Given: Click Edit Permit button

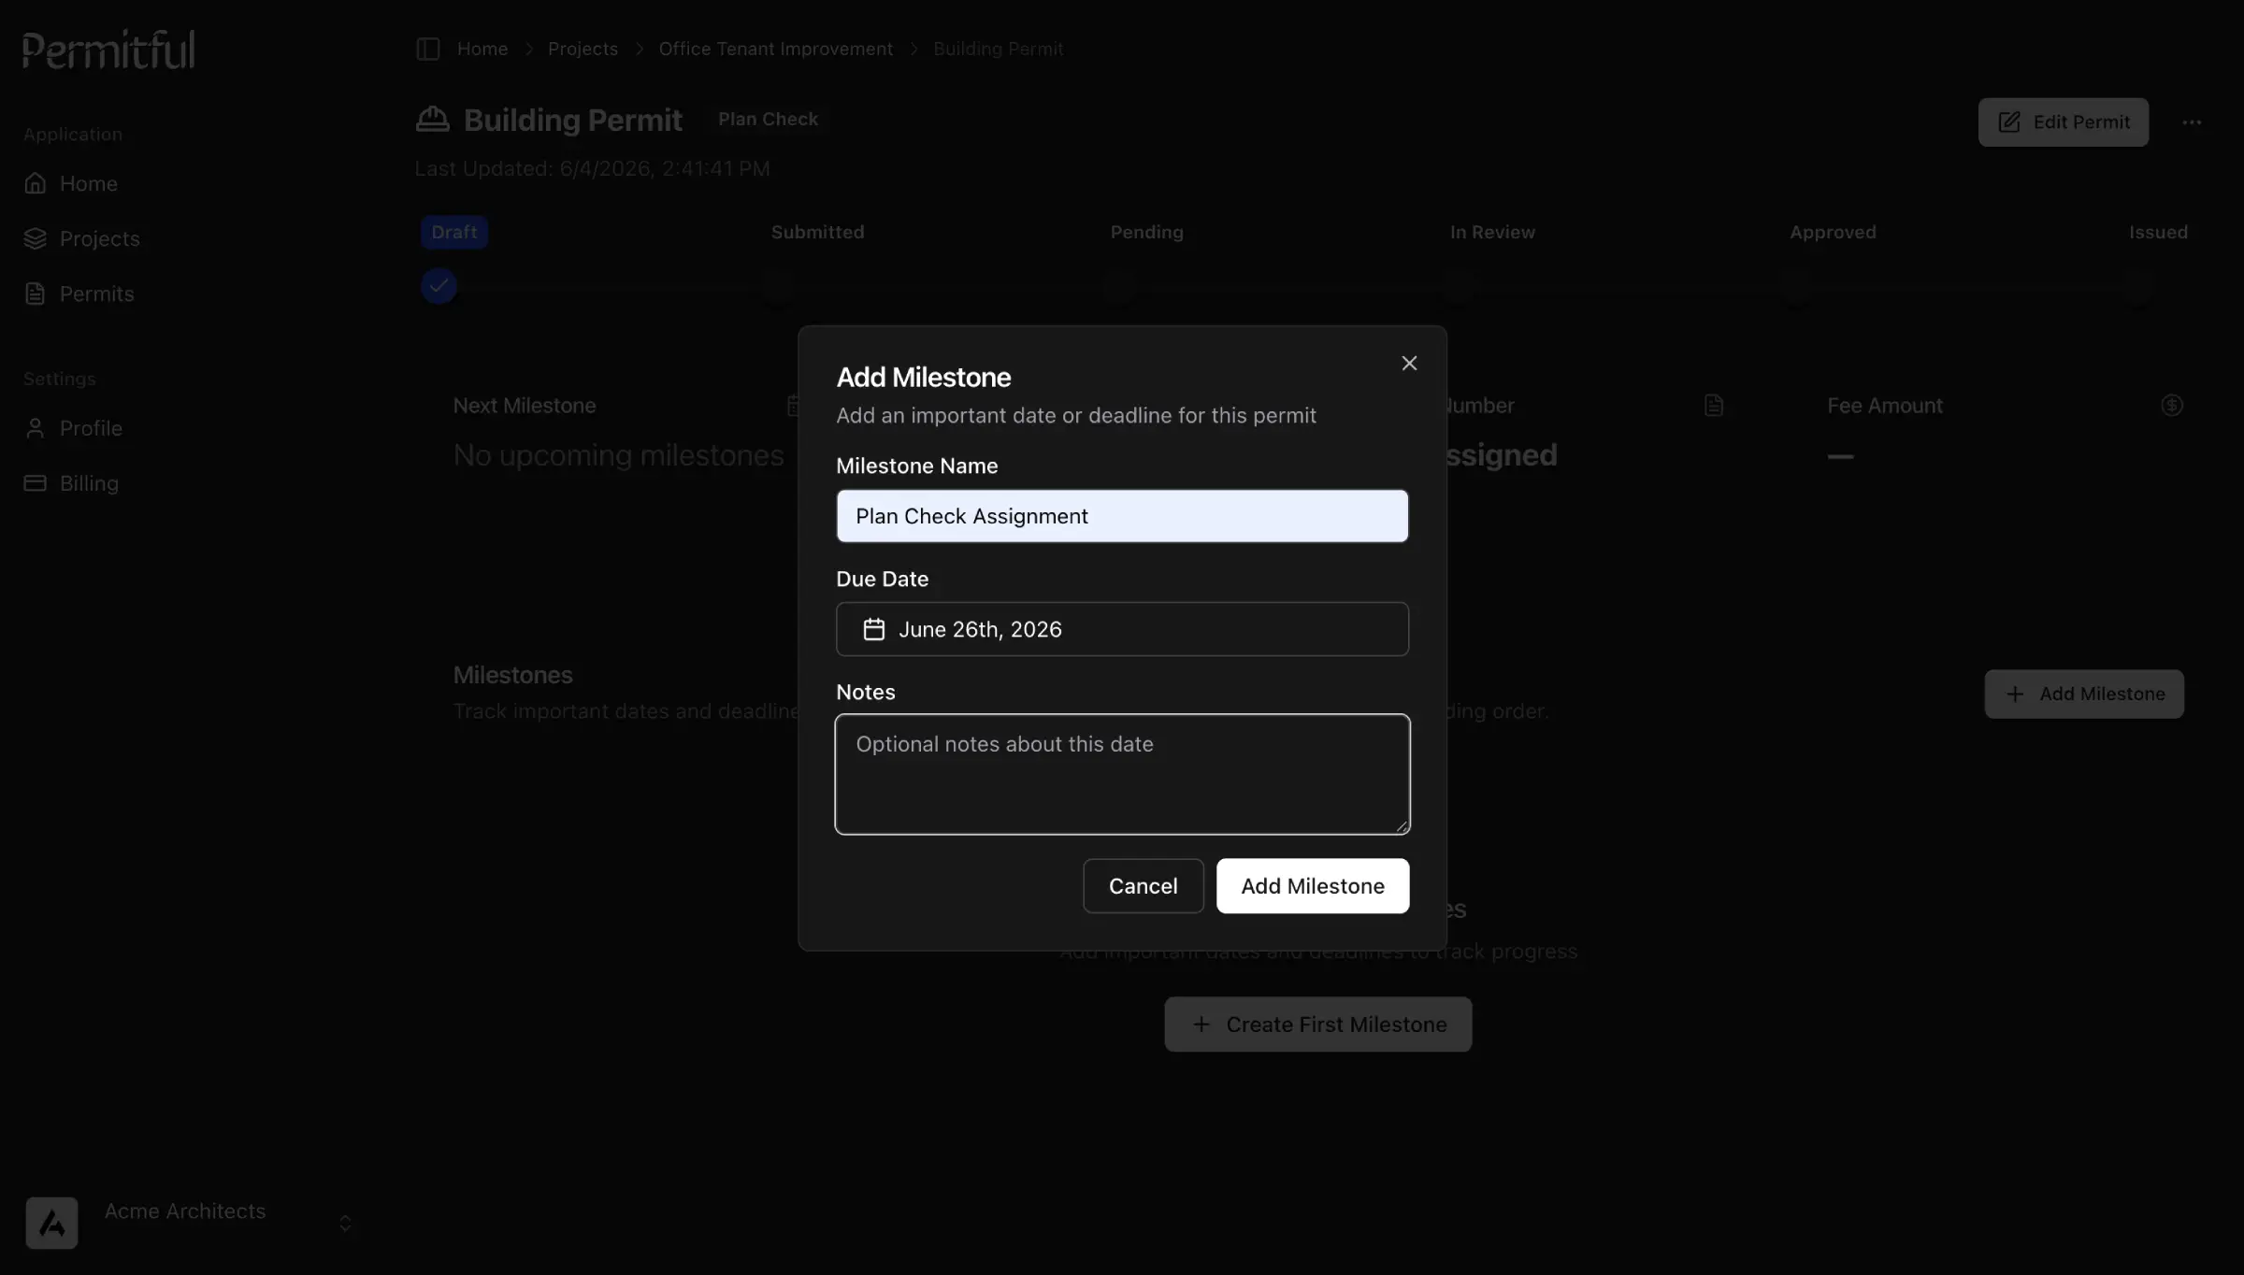Looking at the screenshot, I should click(2063, 122).
